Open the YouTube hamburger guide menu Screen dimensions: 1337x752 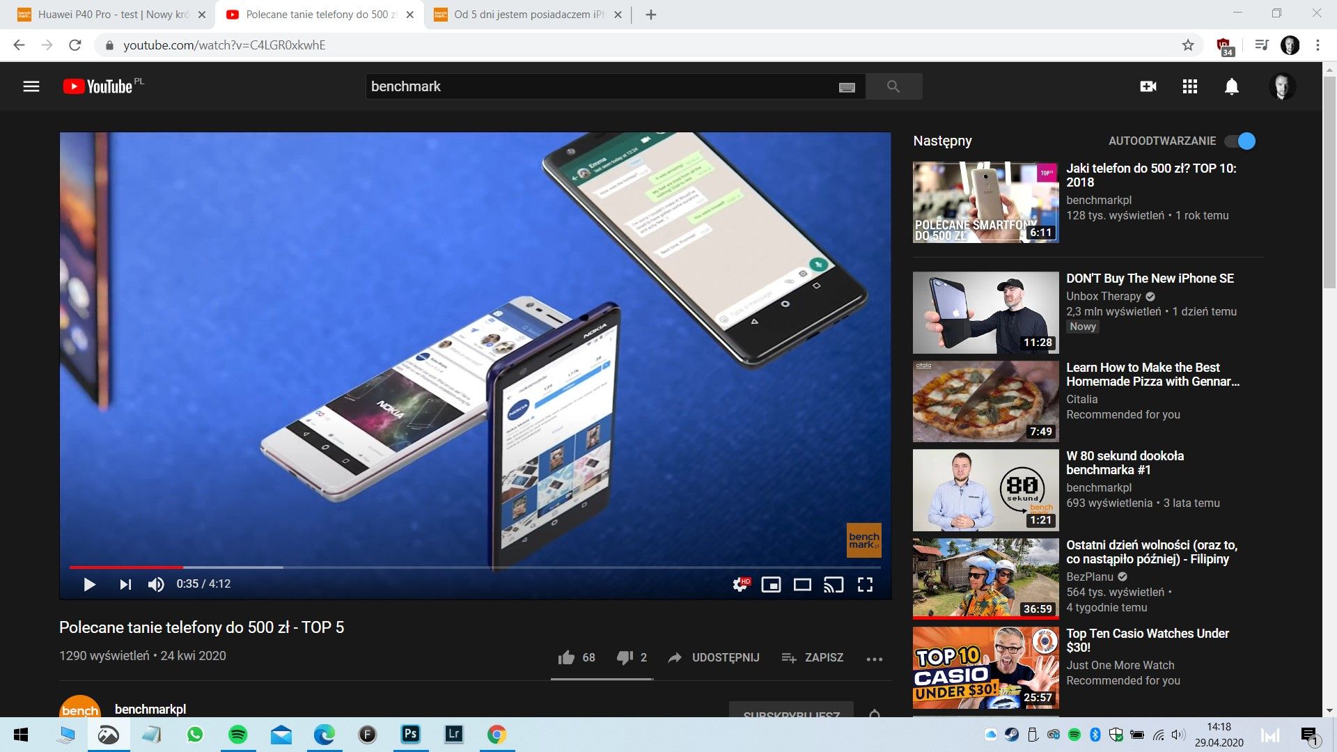31,86
